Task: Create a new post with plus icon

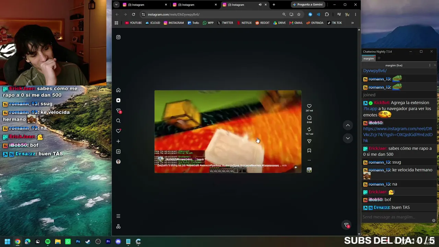Action: pyautogui.click(x=118, y=141)
